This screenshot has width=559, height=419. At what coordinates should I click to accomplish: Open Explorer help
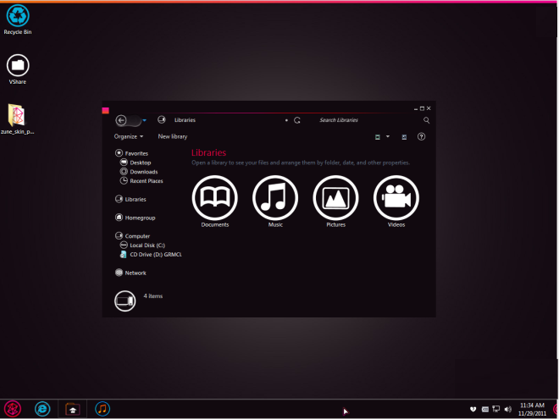click(422, 137)
